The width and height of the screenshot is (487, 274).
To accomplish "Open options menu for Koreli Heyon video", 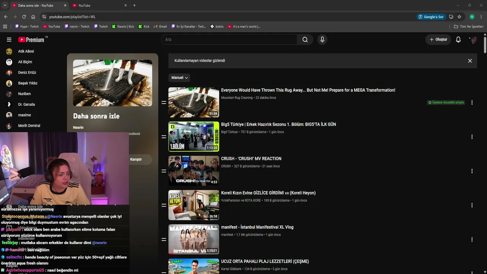I will coord(472,205).
